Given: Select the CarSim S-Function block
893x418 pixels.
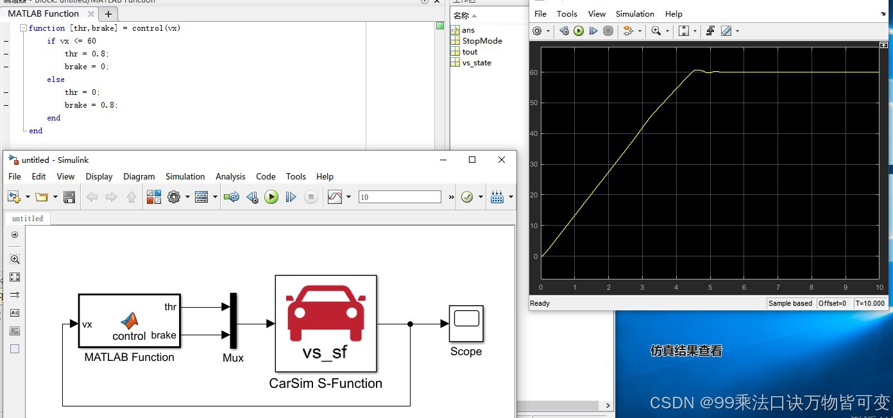Looking at the screenshot, I should [x=325, y=324].
